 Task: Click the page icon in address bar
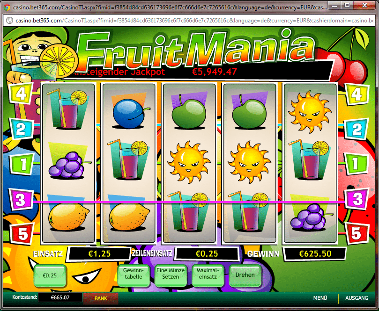click(x=9, y=21)
